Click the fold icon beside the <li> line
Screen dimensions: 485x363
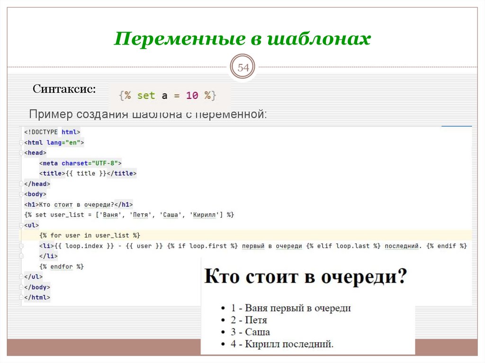coord(20,246)
